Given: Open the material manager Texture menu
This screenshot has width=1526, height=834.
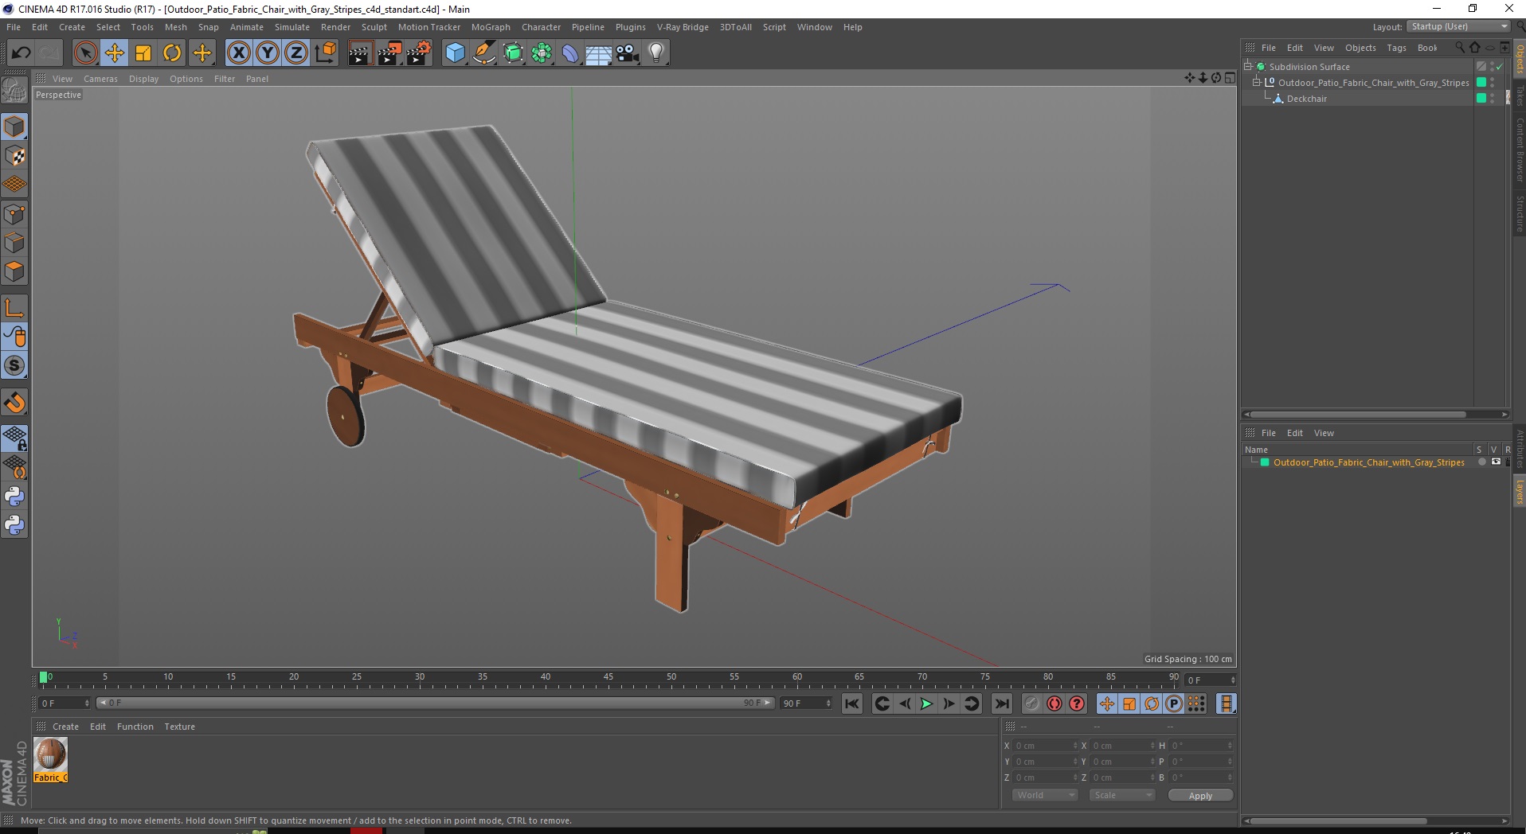Looking at the screenshot, I should (179, 727).
